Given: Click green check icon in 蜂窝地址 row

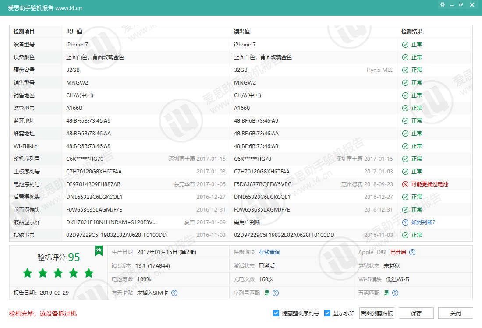Looking at the screenshot, I should [405, 134].
